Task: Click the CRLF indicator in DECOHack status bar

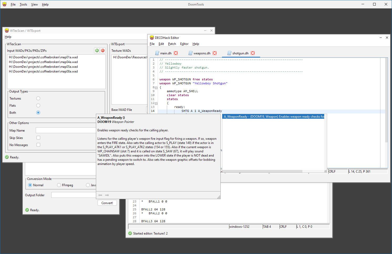Action: 338,172
